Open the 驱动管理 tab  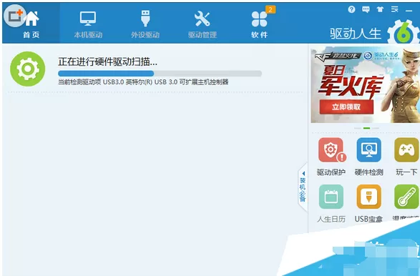pyautogui.click(x=202, y=24)
